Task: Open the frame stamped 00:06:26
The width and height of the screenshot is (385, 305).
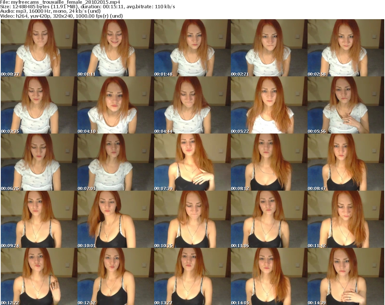Action: click(x=39, y=162)
